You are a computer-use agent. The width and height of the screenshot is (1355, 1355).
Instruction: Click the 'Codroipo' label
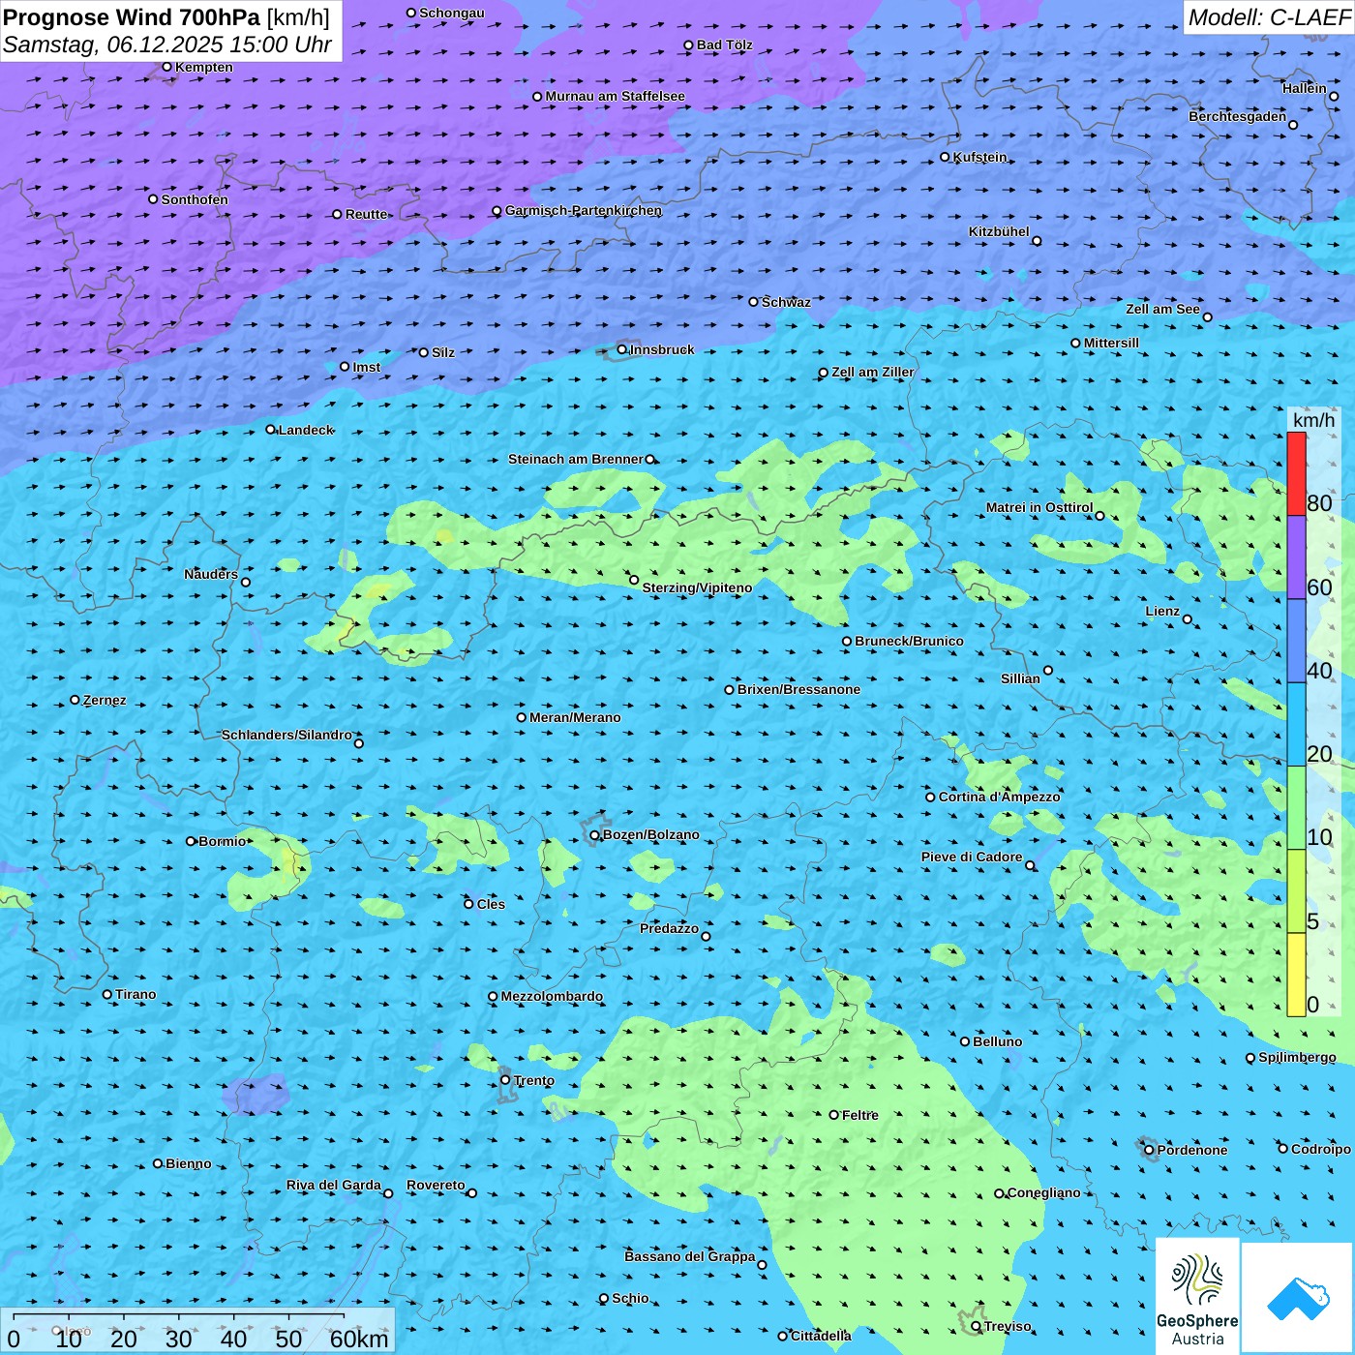[1321, 1149]
